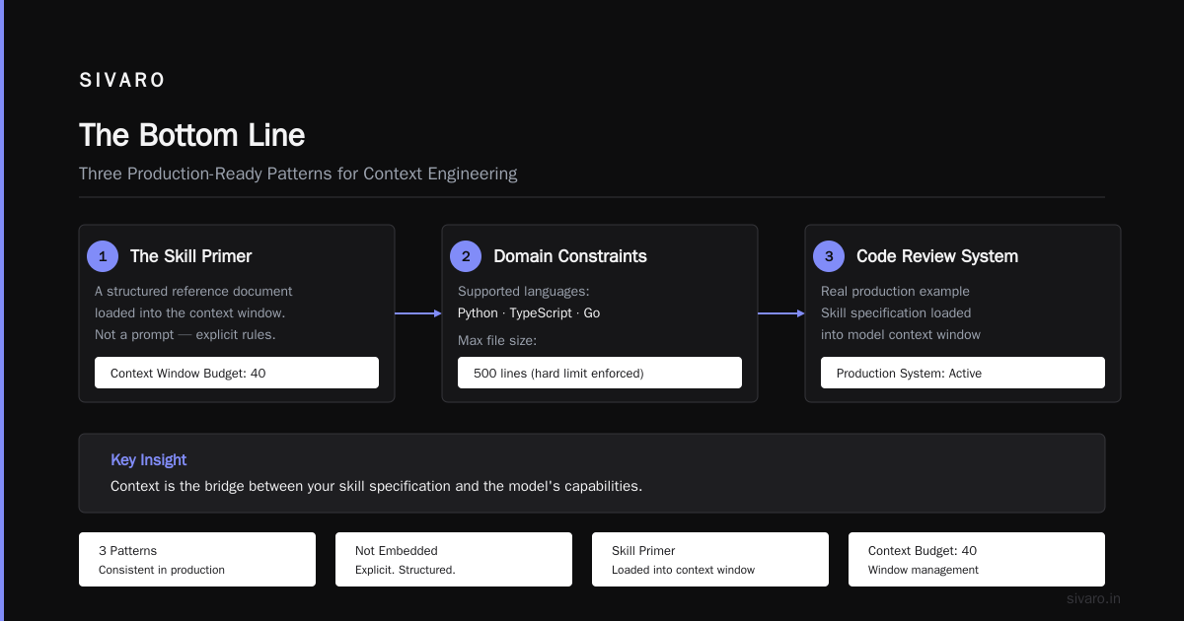1184x621 pixels.
Task: Click the 'Context is the bridge' sentence
Action: pyautogui.click(x=376, y=486)
